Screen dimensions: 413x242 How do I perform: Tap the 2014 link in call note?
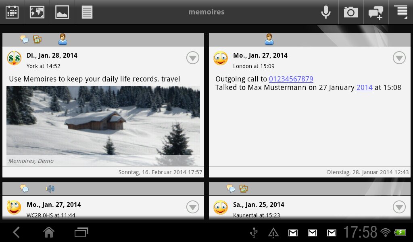pos(364,88)
